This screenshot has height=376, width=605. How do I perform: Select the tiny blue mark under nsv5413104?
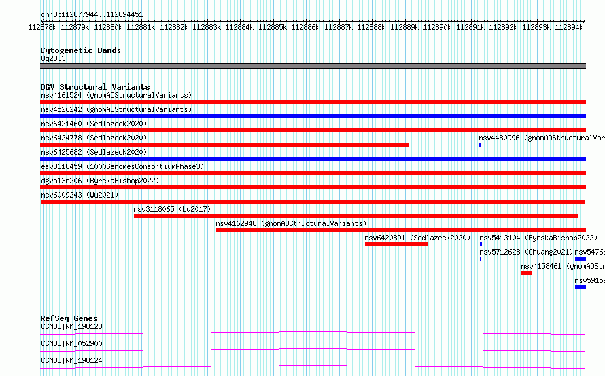pyautogui.click(x=481, y=244)
